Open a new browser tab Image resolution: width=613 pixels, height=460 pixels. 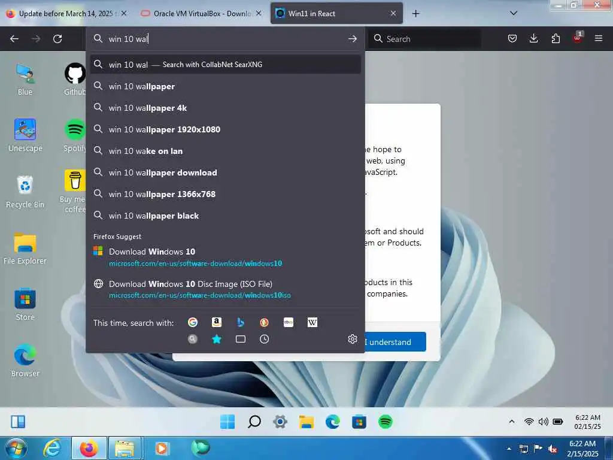coord(416,14)
